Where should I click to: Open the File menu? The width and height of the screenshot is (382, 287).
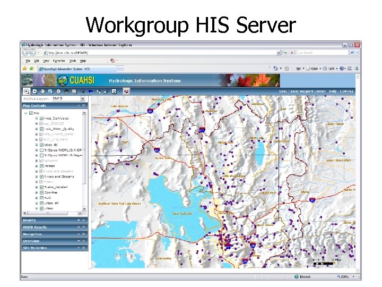pos(28,61)
